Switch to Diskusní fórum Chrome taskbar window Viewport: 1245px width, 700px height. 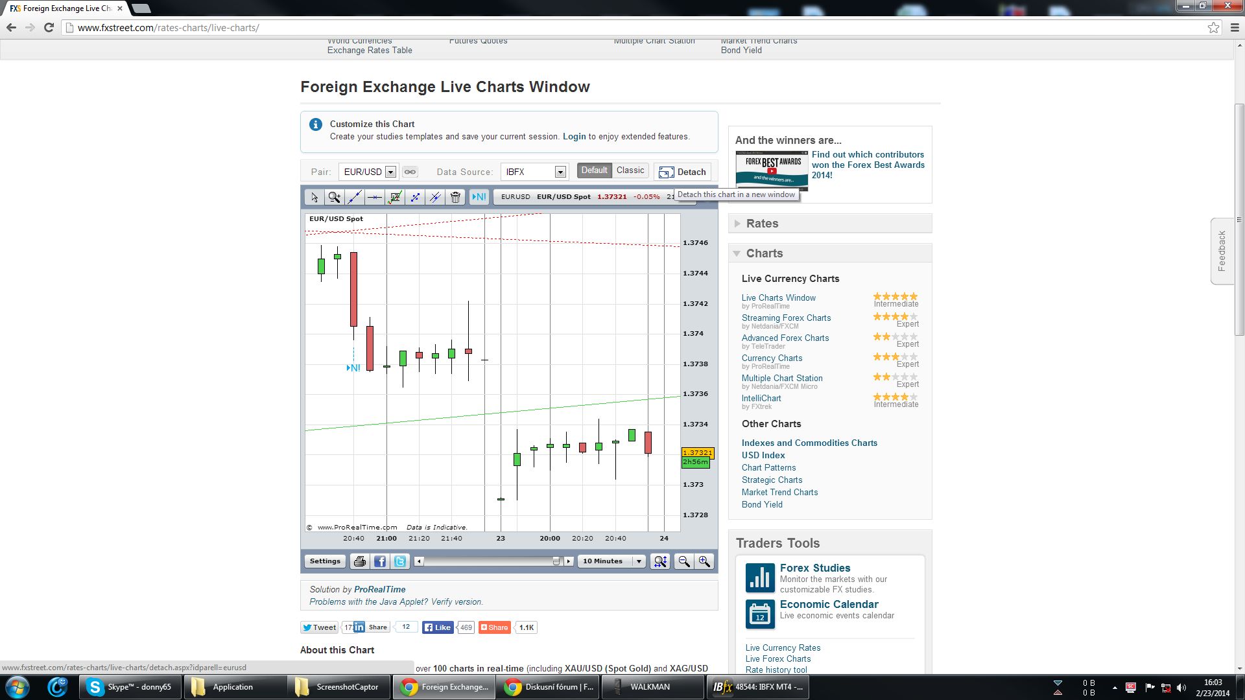pyautogui.click(x=549, y=687)
